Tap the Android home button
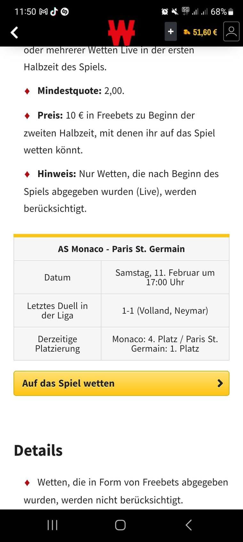The image size is (243, 542). point(120,525)
